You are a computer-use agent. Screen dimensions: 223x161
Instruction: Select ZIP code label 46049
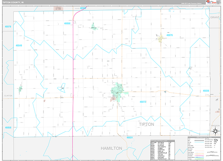[19, 46]
